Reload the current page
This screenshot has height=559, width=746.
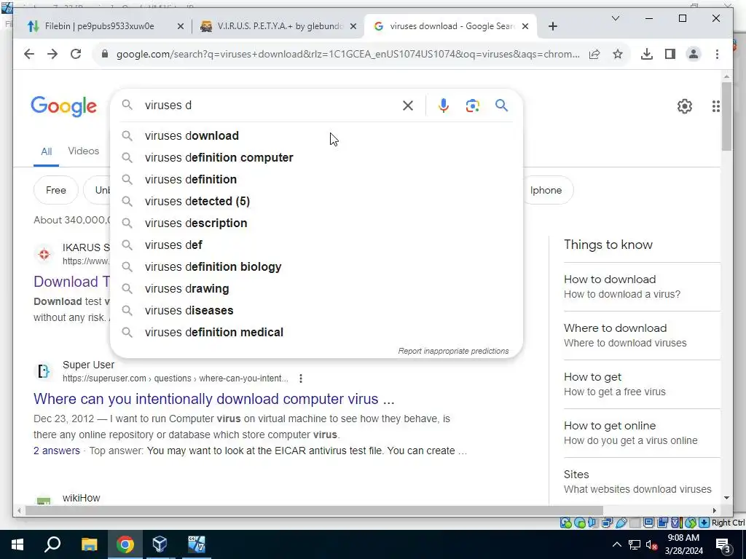(76, 54)
